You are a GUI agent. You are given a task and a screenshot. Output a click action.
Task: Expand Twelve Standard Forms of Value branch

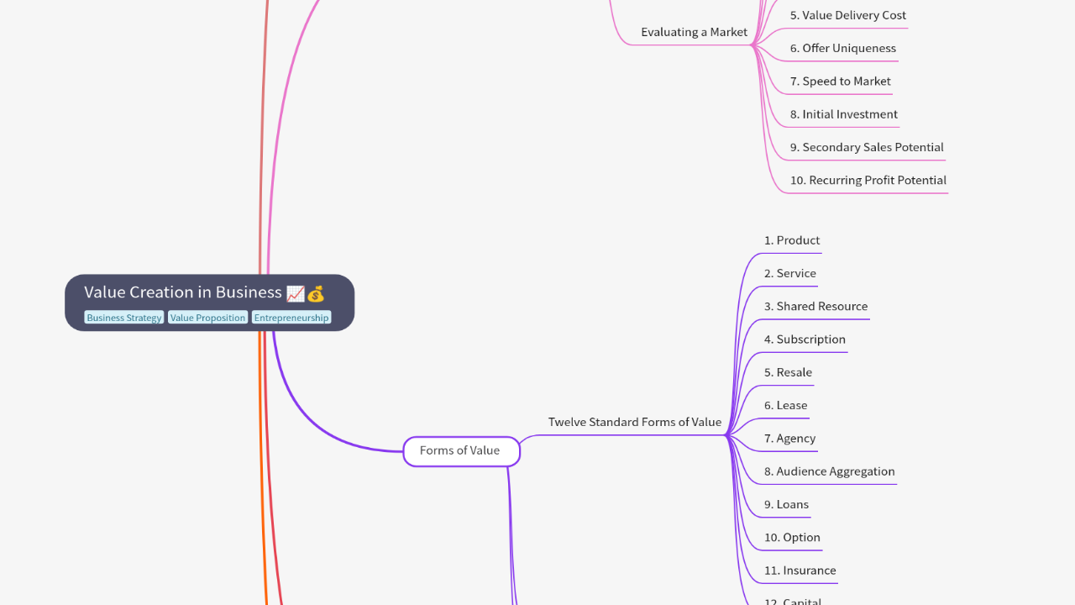[634, 422]
